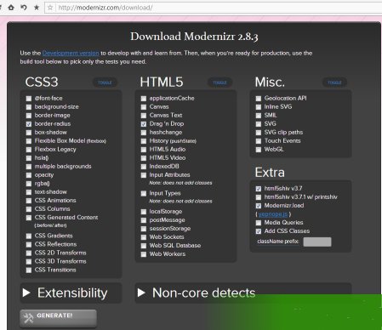Check the rgba() checkbox

[29, 184]
